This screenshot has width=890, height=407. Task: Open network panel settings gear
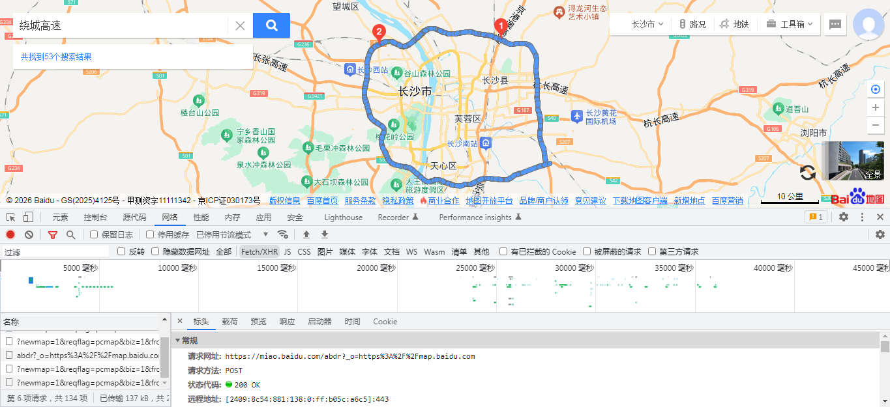[x=880, y=234]
